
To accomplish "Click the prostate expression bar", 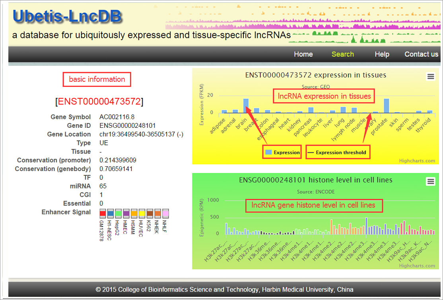I will tap(386, 106).
